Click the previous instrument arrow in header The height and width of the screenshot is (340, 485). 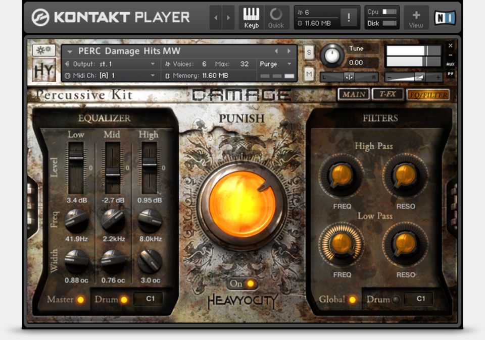click(276, 51)
